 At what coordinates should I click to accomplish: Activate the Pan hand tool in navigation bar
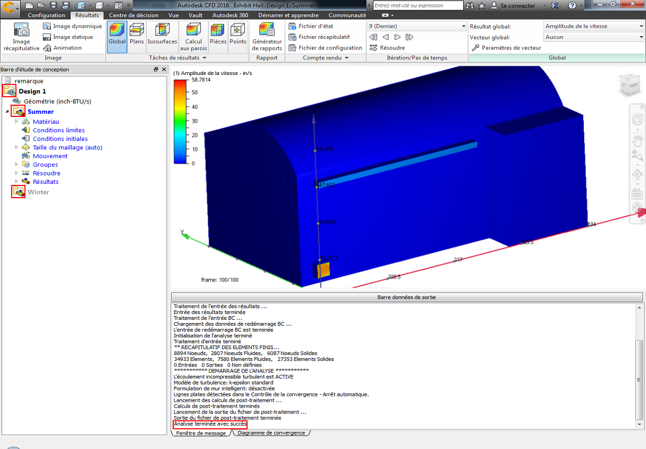tap(637, 140)
